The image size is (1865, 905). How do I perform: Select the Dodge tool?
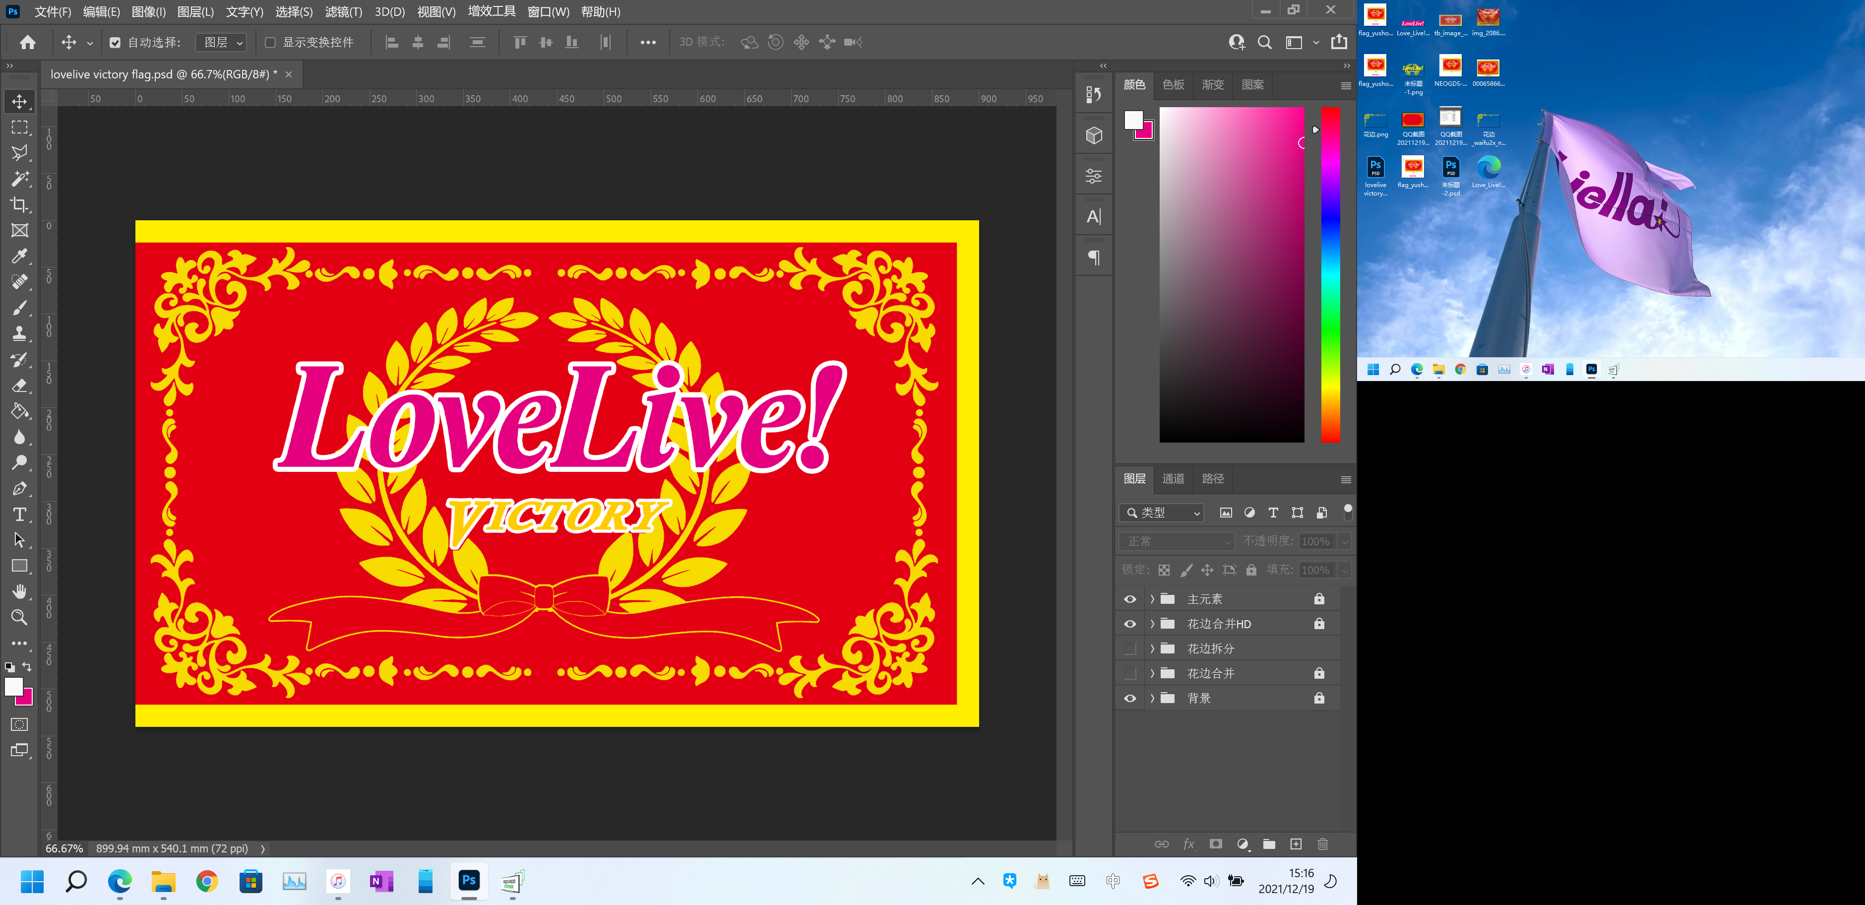tap(19, 462)
